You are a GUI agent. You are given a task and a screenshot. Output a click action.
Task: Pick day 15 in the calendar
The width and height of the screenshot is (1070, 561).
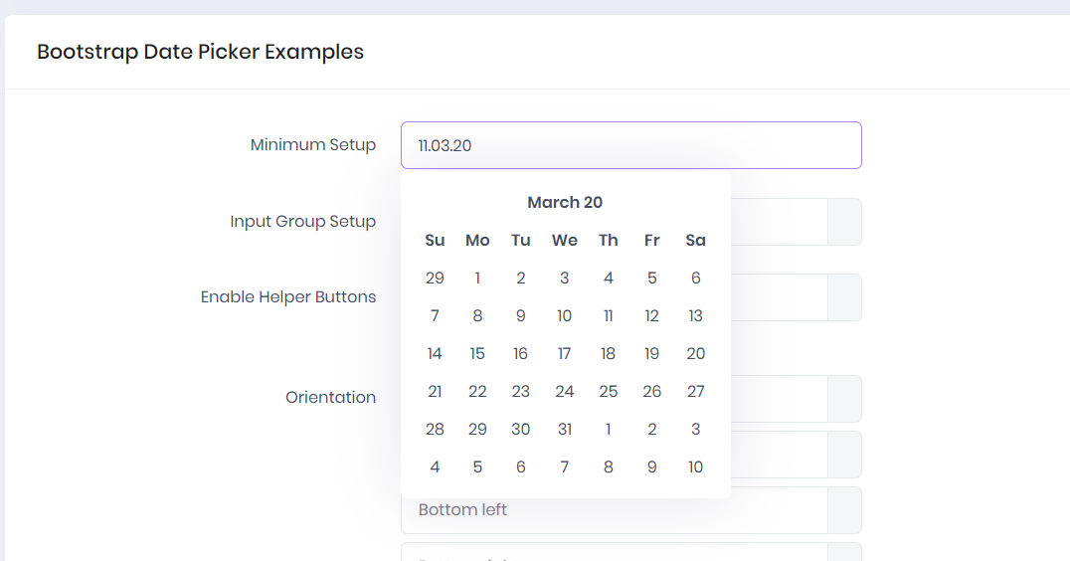pos(477,353)
